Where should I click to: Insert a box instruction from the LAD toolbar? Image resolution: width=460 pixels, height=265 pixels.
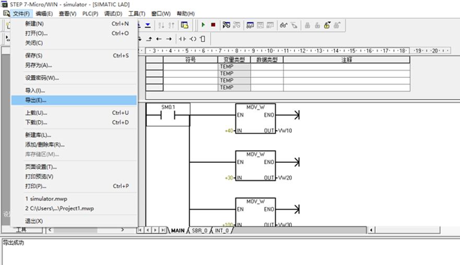click(x=203, y=39)
